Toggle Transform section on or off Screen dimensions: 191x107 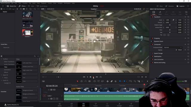coord(152,17)
